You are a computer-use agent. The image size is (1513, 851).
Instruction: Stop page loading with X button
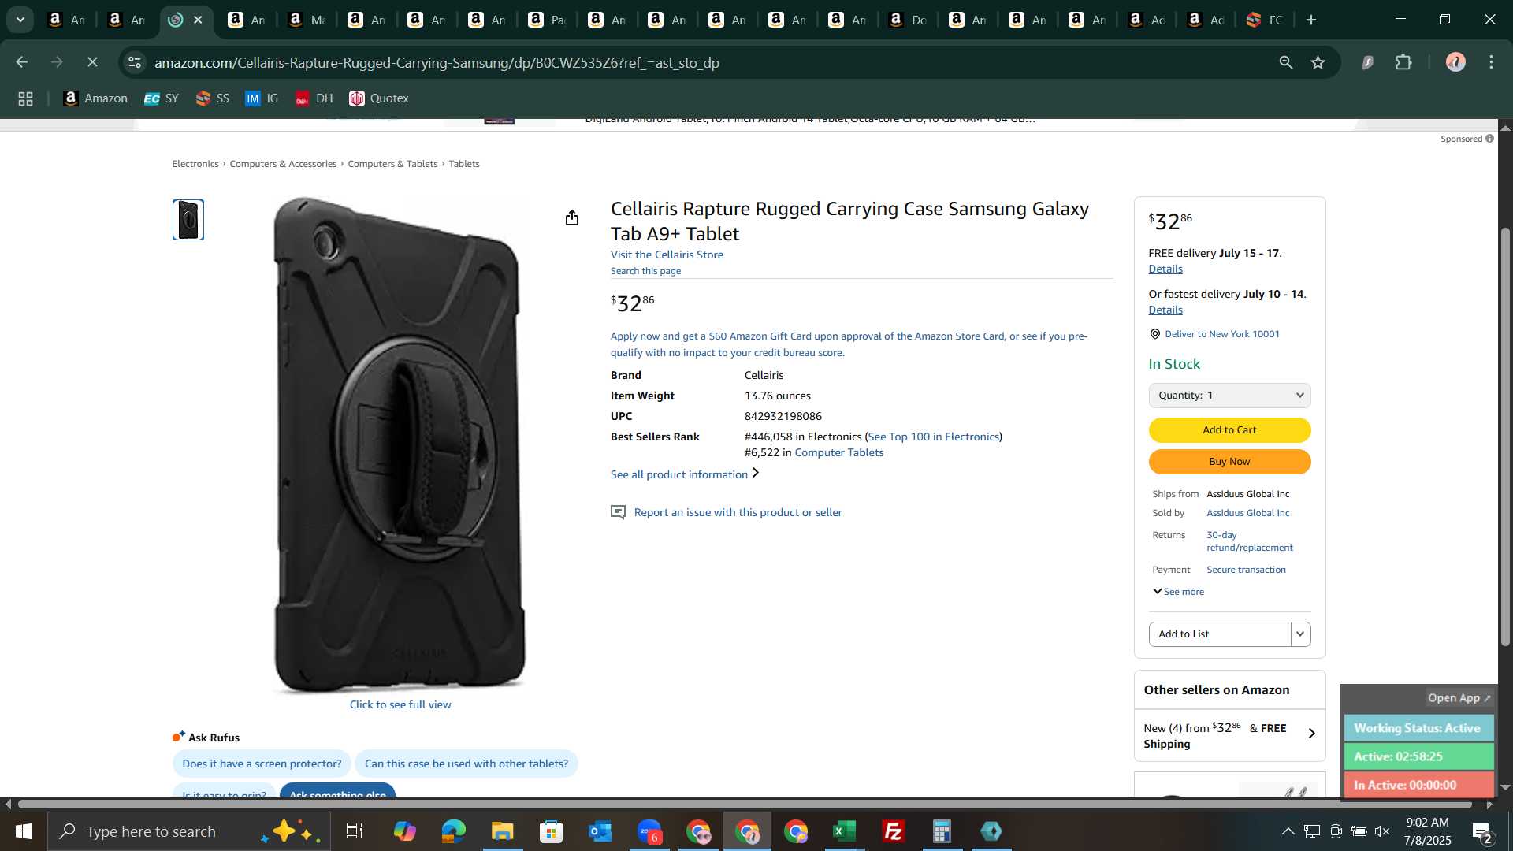[x=92, y=62]
